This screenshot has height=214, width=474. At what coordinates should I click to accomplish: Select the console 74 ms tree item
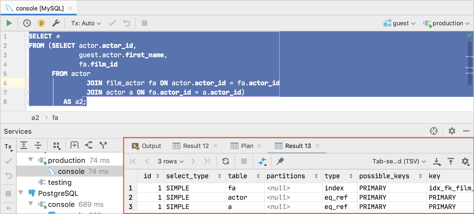70,171
